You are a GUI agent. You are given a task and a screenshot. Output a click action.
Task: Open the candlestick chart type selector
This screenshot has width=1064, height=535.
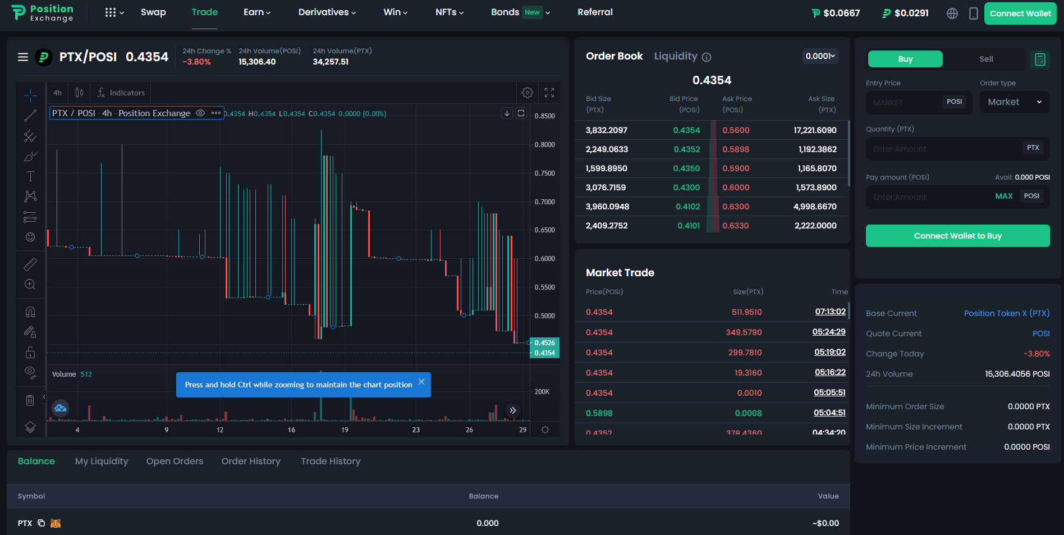80,93
